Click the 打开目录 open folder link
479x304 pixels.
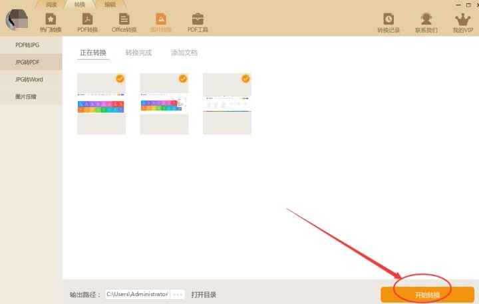[204, 295]
